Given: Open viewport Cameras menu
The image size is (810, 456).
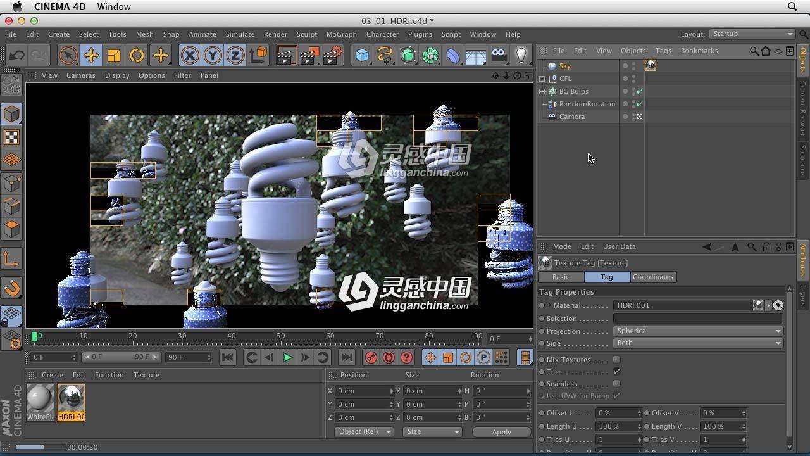Looking at the screenshot, I should click(x=80, y=75).
